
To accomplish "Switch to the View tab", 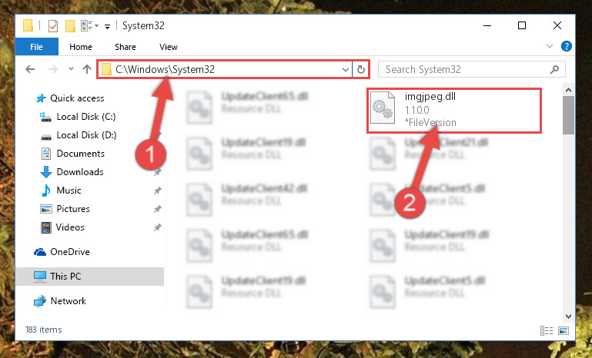I will point(169,47).
